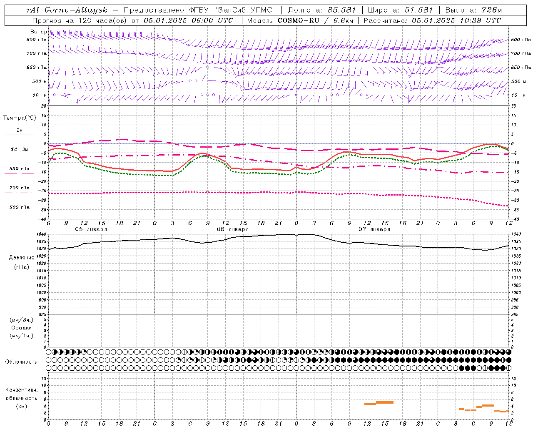This screenshot has width=533, height=427.
Task: Click the 05 января date label
Action: point(91,229)
